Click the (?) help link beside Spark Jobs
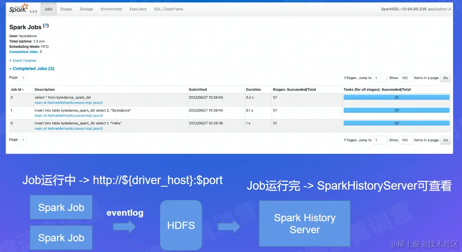 click(x=46, y=26)
